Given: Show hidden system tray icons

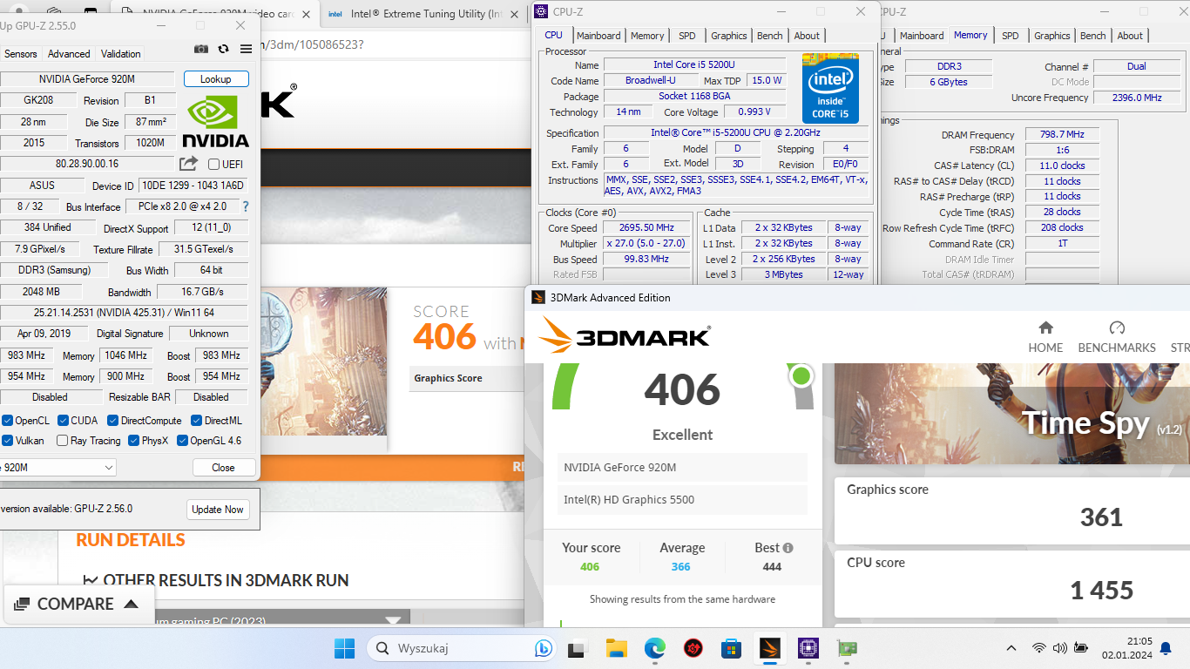Looking at the screenshot, I should point(1011,648).
